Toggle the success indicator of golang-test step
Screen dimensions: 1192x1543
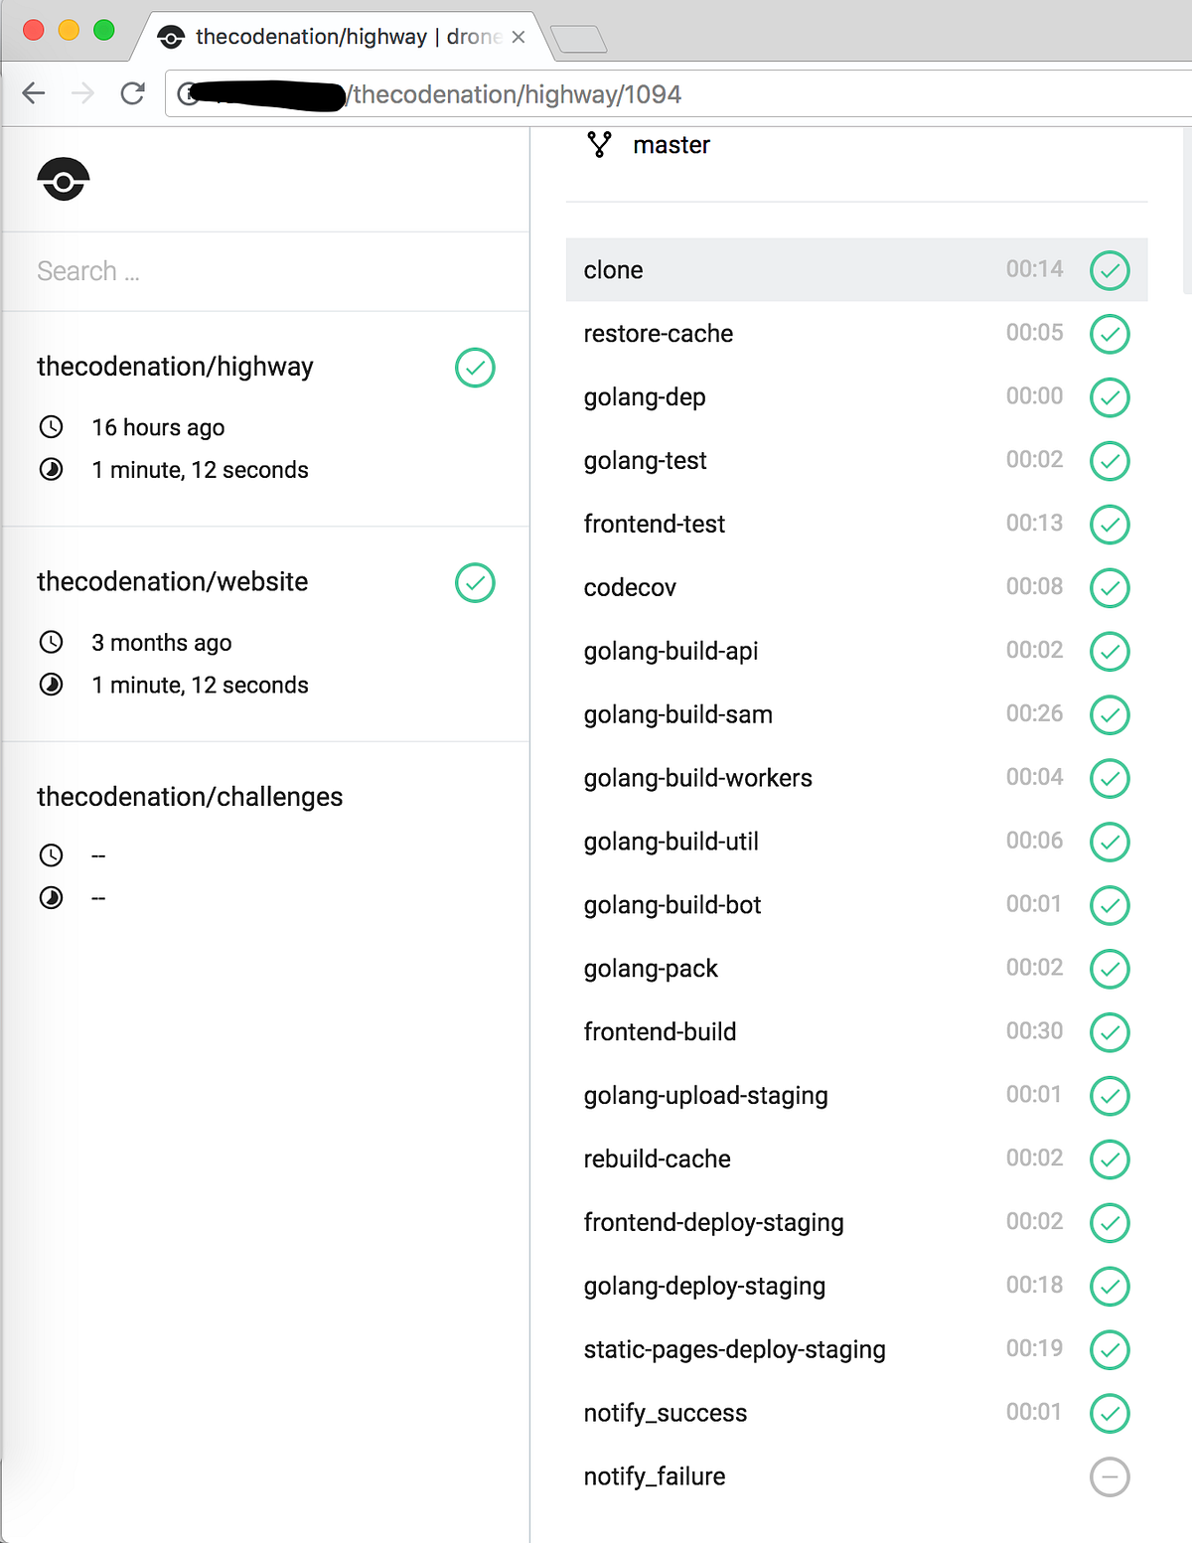[1110, 461]
